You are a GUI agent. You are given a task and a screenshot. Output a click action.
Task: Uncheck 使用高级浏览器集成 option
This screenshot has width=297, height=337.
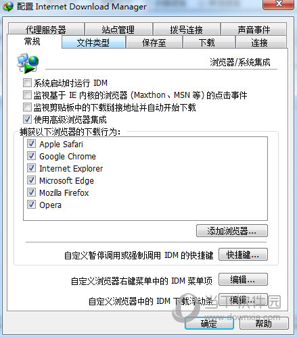point(27,120)
